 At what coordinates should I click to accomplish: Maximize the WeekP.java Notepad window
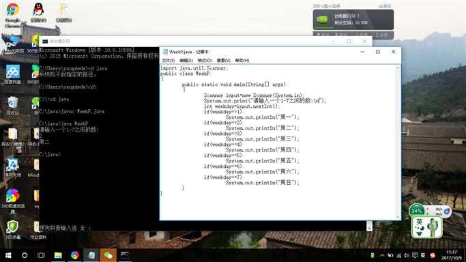(x=378, y=52)
